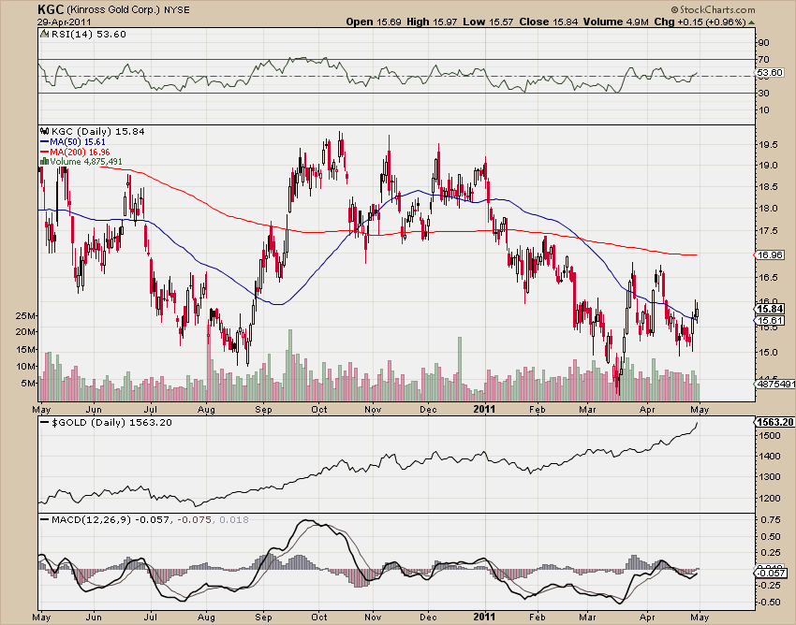Click the Chg +0.15 (+0.96%) value
Image resolution: width=796 pixels, height=625 pixels.
click(700, 22)
